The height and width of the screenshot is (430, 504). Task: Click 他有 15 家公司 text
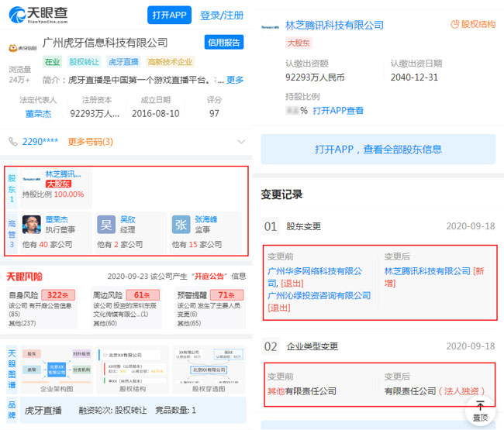[197, 244]
